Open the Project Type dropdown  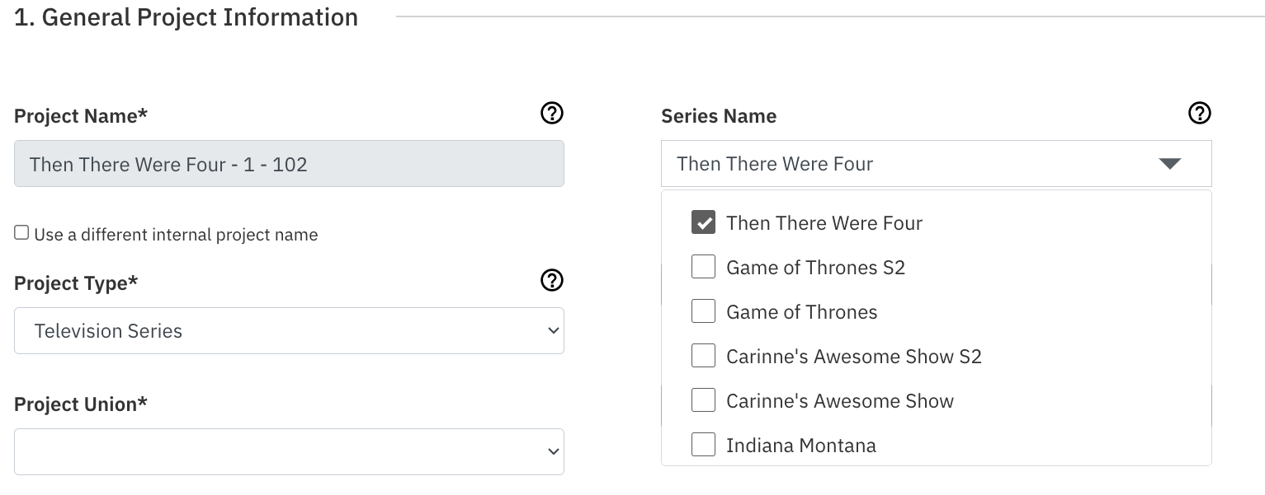289,331
